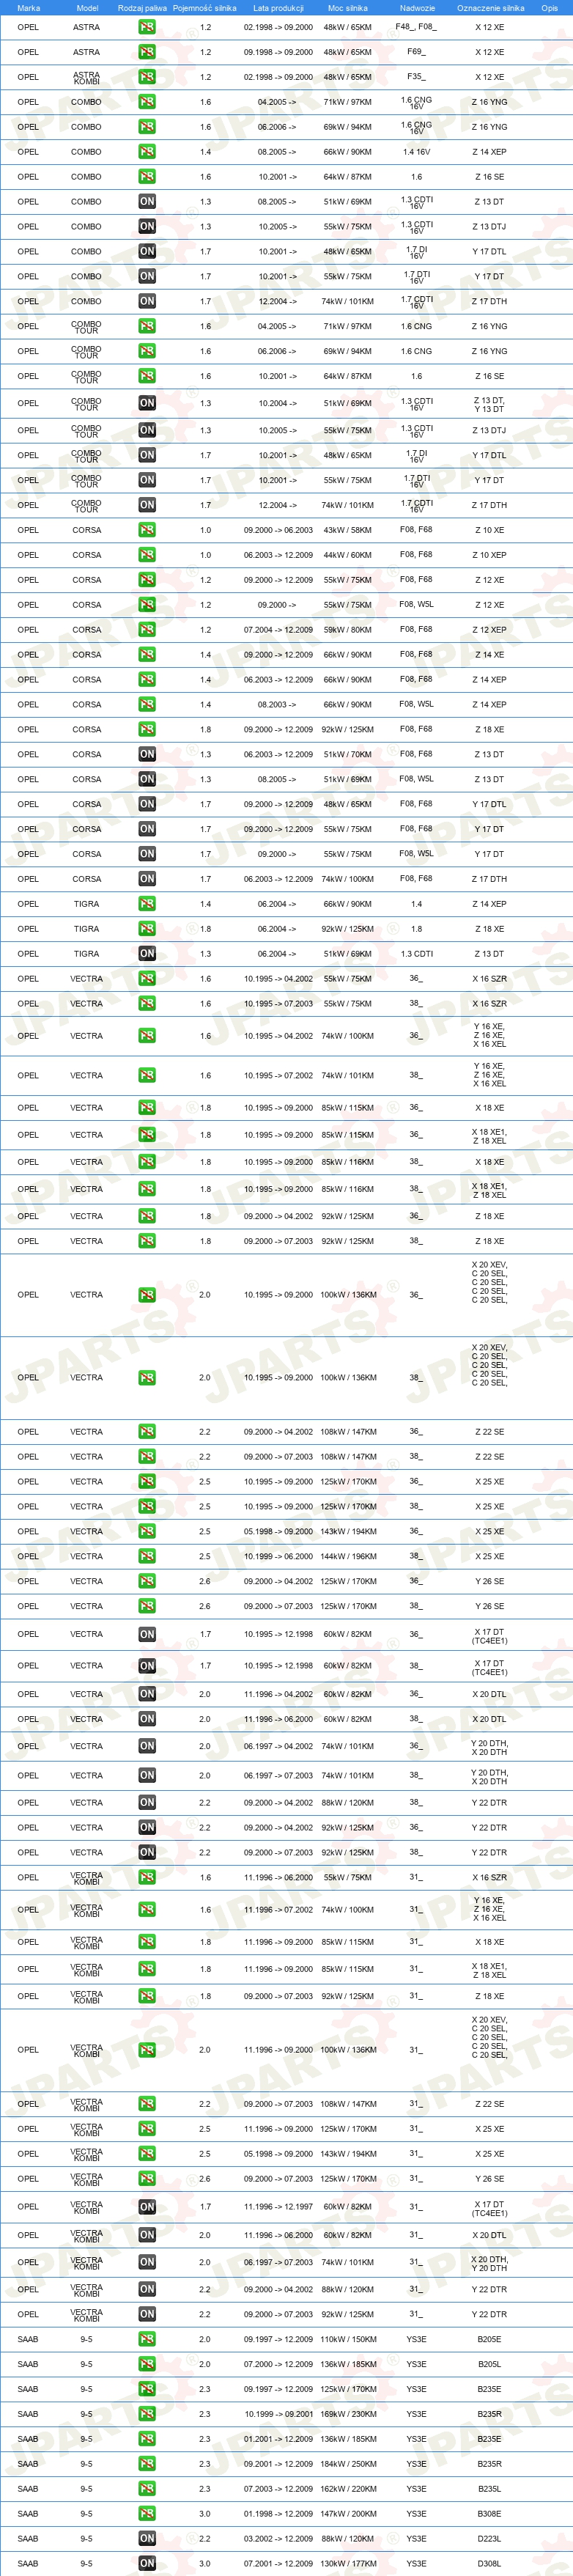Viewport: 573px width, 2576px height.
Task: Click the PB icon in Tigra Z 14 XEP row
Action: coord(147,904)
